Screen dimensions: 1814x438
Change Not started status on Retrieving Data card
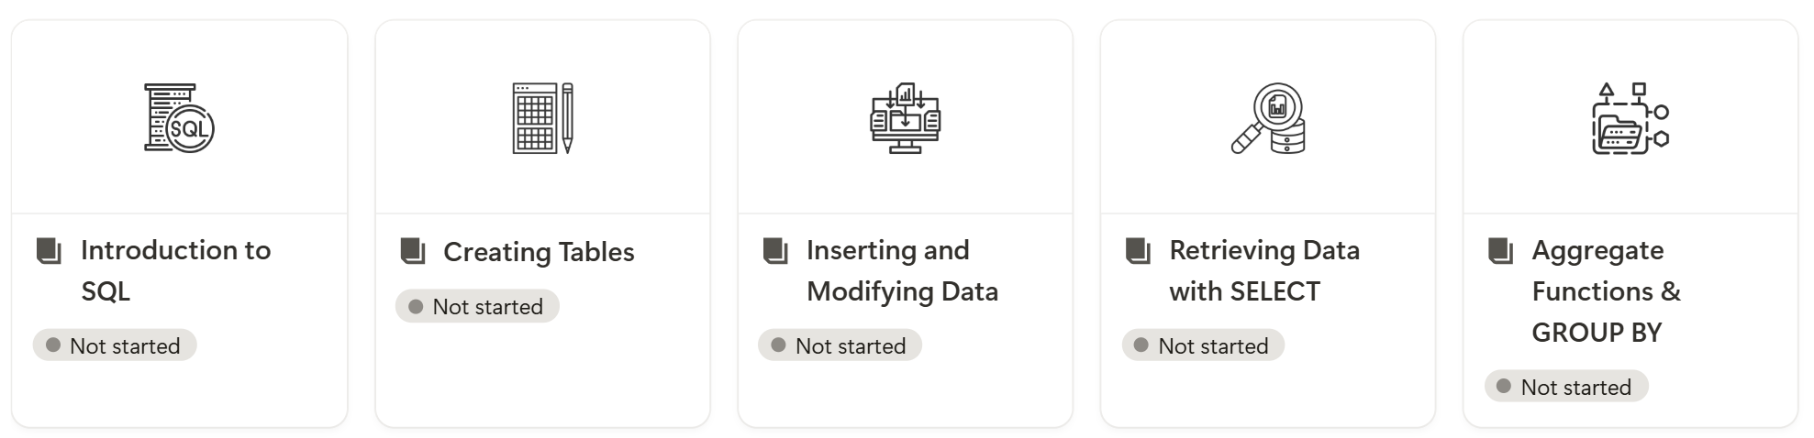tap(1203, 345)
